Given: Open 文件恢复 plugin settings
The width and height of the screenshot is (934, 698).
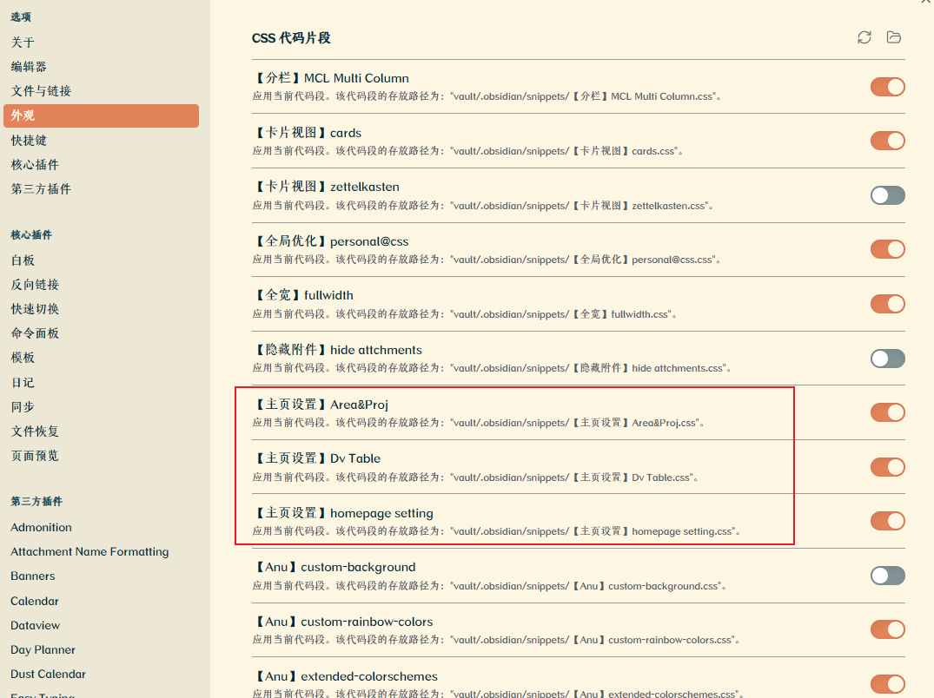Looking at the screenshot, I should click(x=102, y=431).
